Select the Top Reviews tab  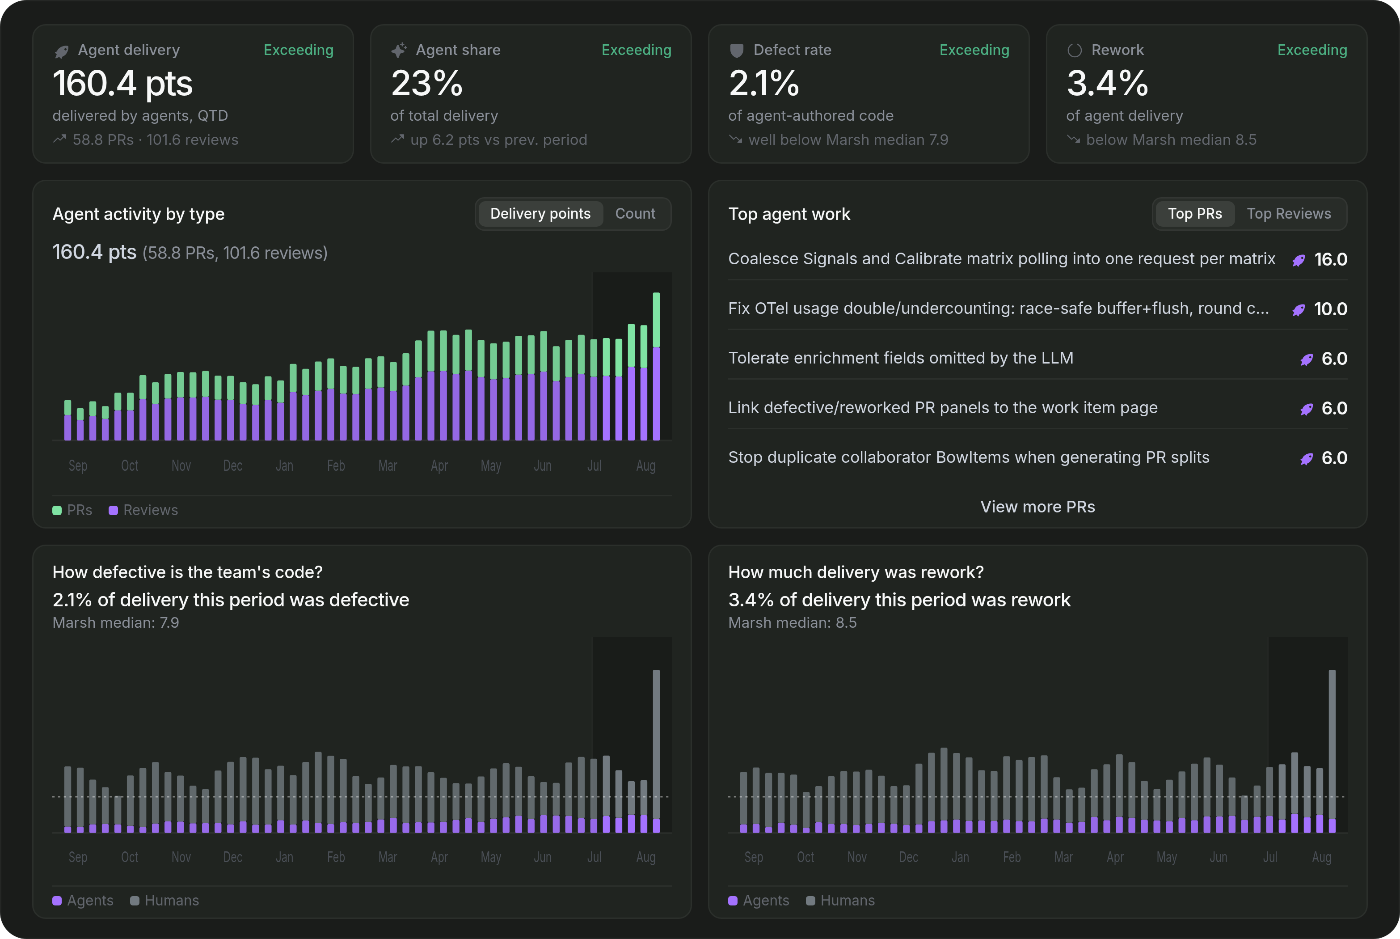pyautogui.click(x=1289, y=214)
